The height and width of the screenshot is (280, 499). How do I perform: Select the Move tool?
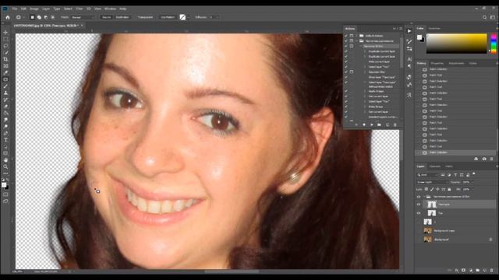5,33
